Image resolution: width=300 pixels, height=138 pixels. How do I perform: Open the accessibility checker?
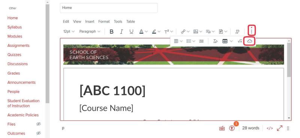232,128
